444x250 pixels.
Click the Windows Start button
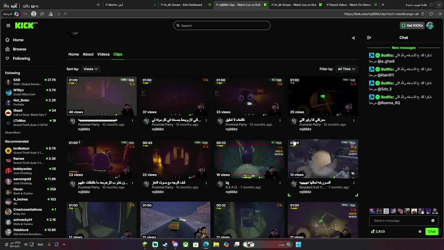298,244
